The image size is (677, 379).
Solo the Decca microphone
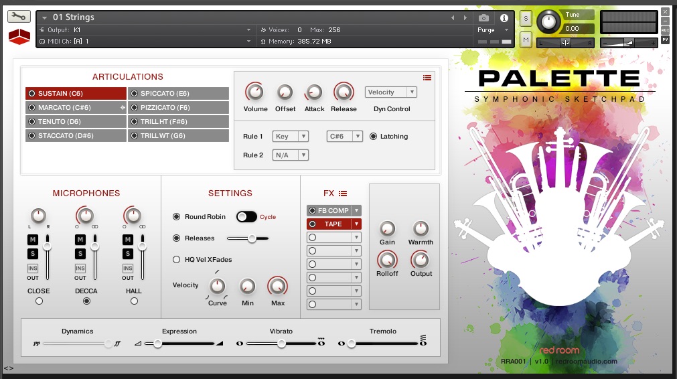coord(80,254)
